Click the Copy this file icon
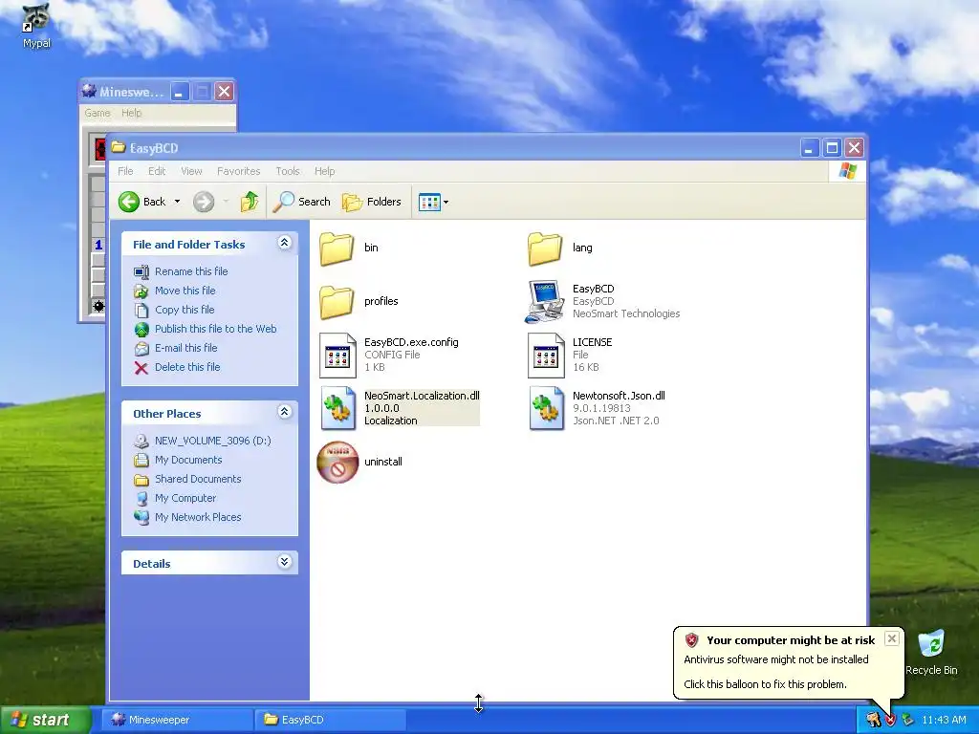Viewport: 979px width, 734px height. tap(141, 311)
